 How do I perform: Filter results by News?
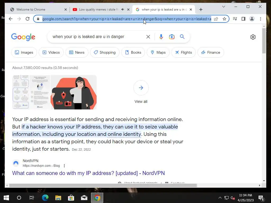point(77,52)
